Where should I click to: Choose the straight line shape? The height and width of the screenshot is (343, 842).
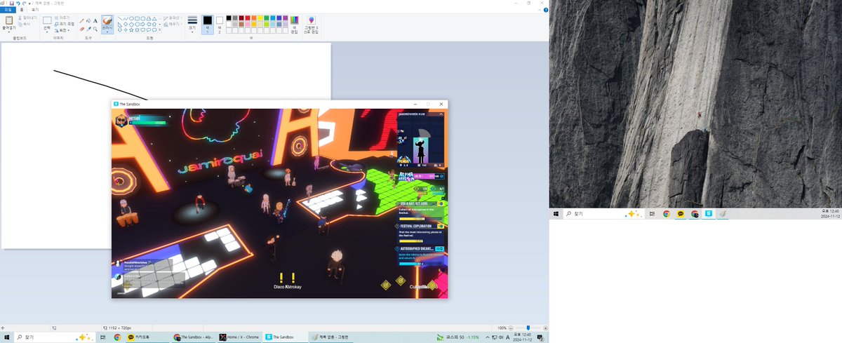pos(120,18)
